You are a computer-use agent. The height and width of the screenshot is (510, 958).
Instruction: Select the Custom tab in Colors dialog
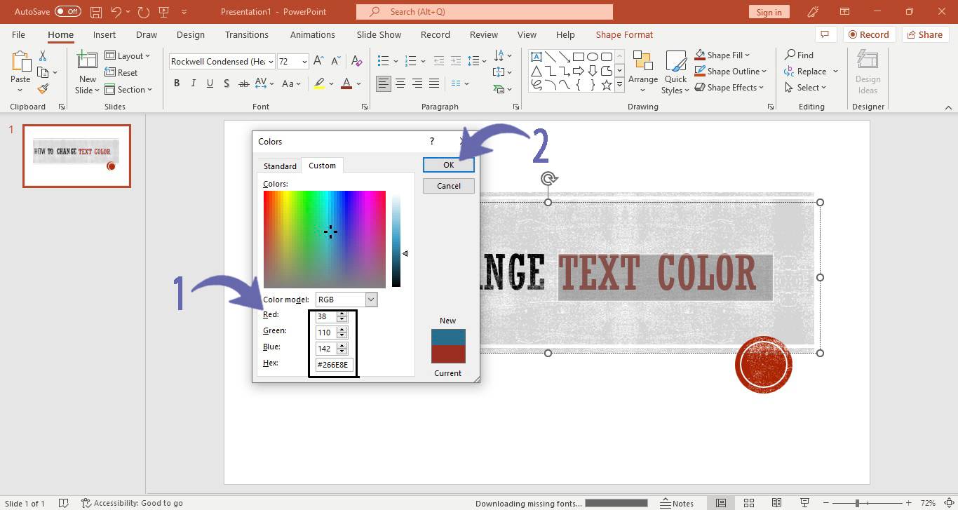[x=322, y=166]
